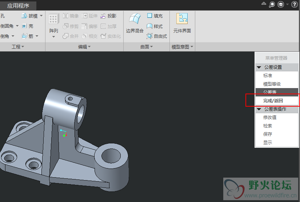The width and height of the screenshot is (300, 202).
Task: Open the 倒圆角 dropdown arrow
Action: coord(17,26)
